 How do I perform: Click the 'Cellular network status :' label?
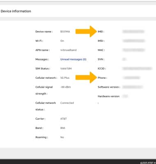pyautogui.click(x=46, y=106)
